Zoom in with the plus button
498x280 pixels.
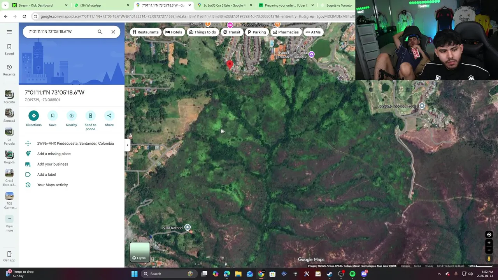pos(489,243)
